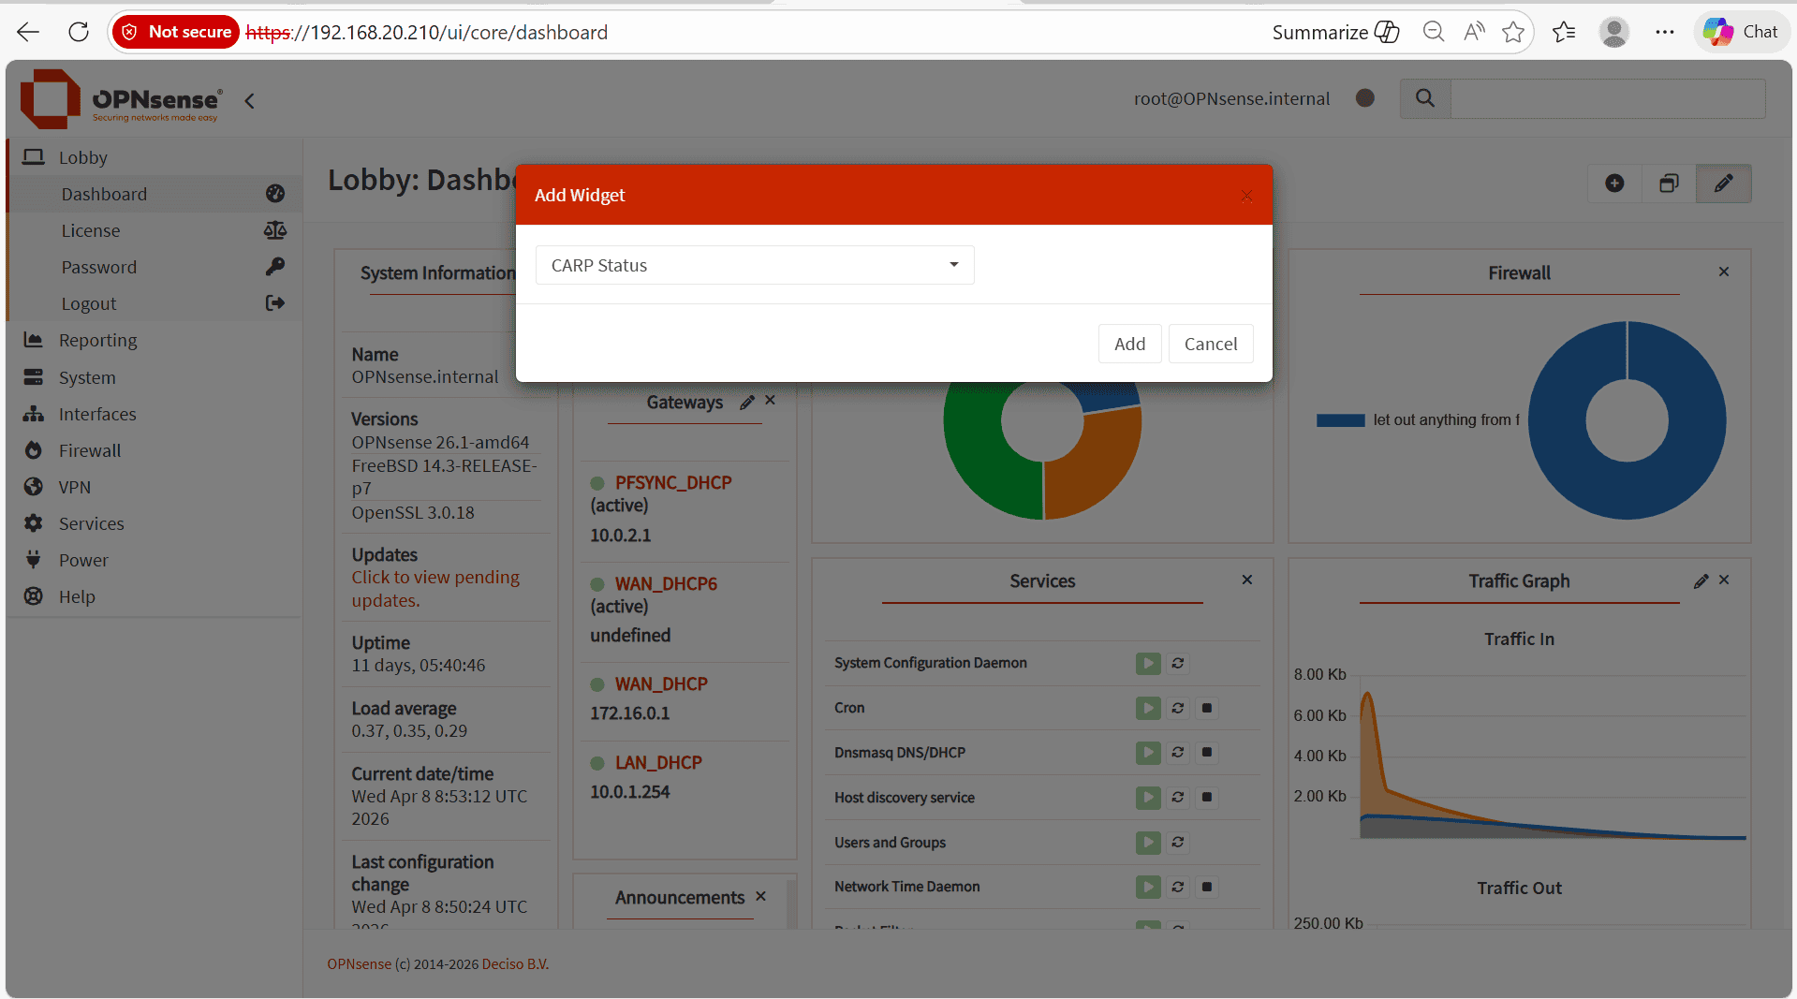
Task: Click the add widget plus icon
Action: (1614, 184)
